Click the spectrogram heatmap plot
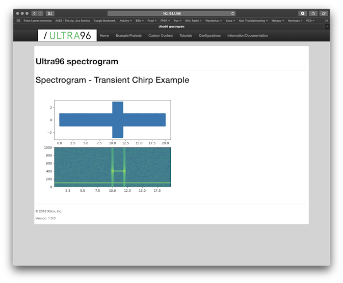343x283 pixels. 113,167
